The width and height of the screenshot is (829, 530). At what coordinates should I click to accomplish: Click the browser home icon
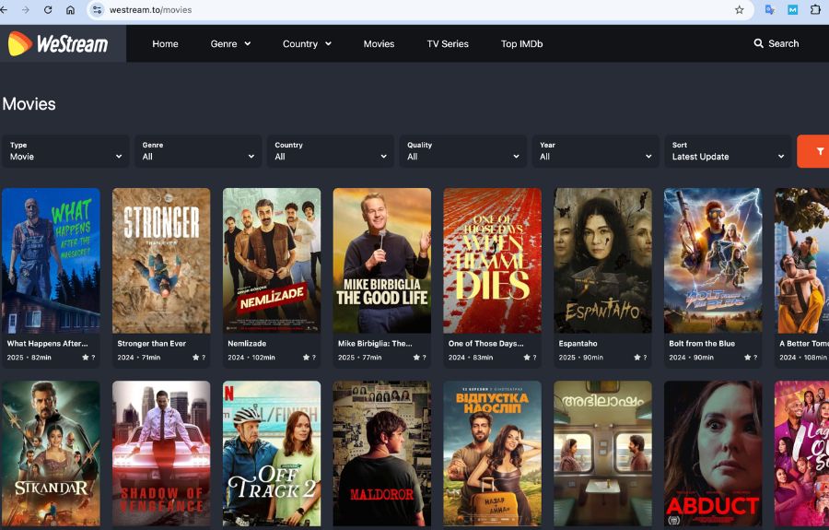pyautogui.click(x=70, y=9)
